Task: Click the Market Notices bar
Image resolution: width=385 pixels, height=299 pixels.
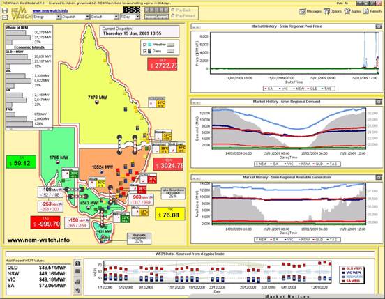Action: [287, 296]
